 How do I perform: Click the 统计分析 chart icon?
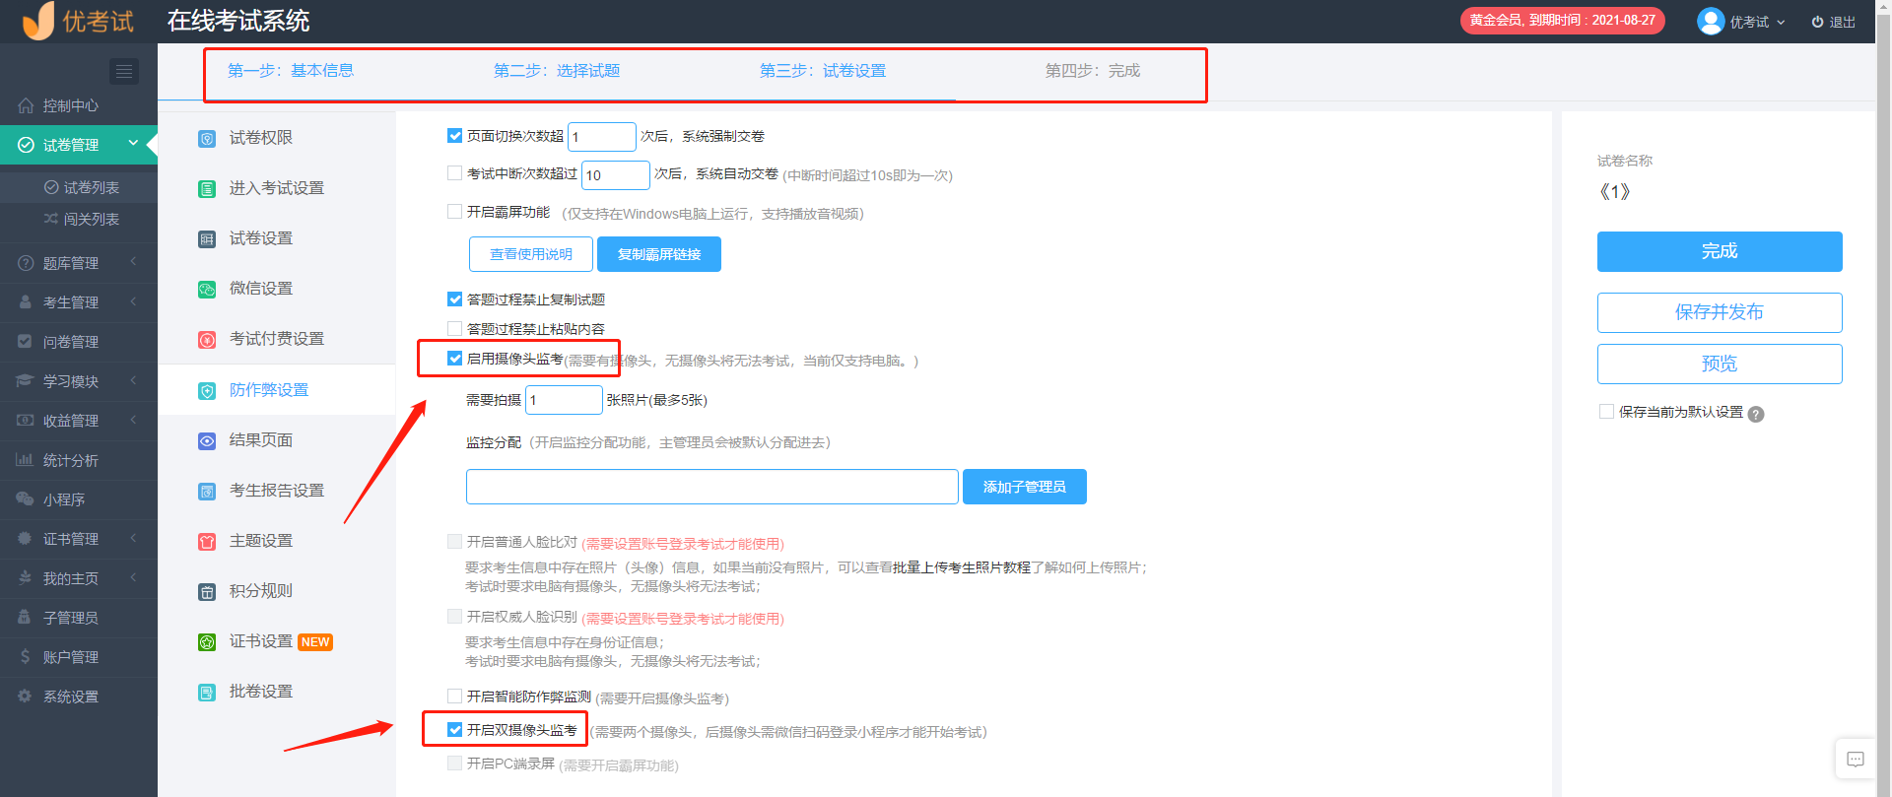coord(25,460)
